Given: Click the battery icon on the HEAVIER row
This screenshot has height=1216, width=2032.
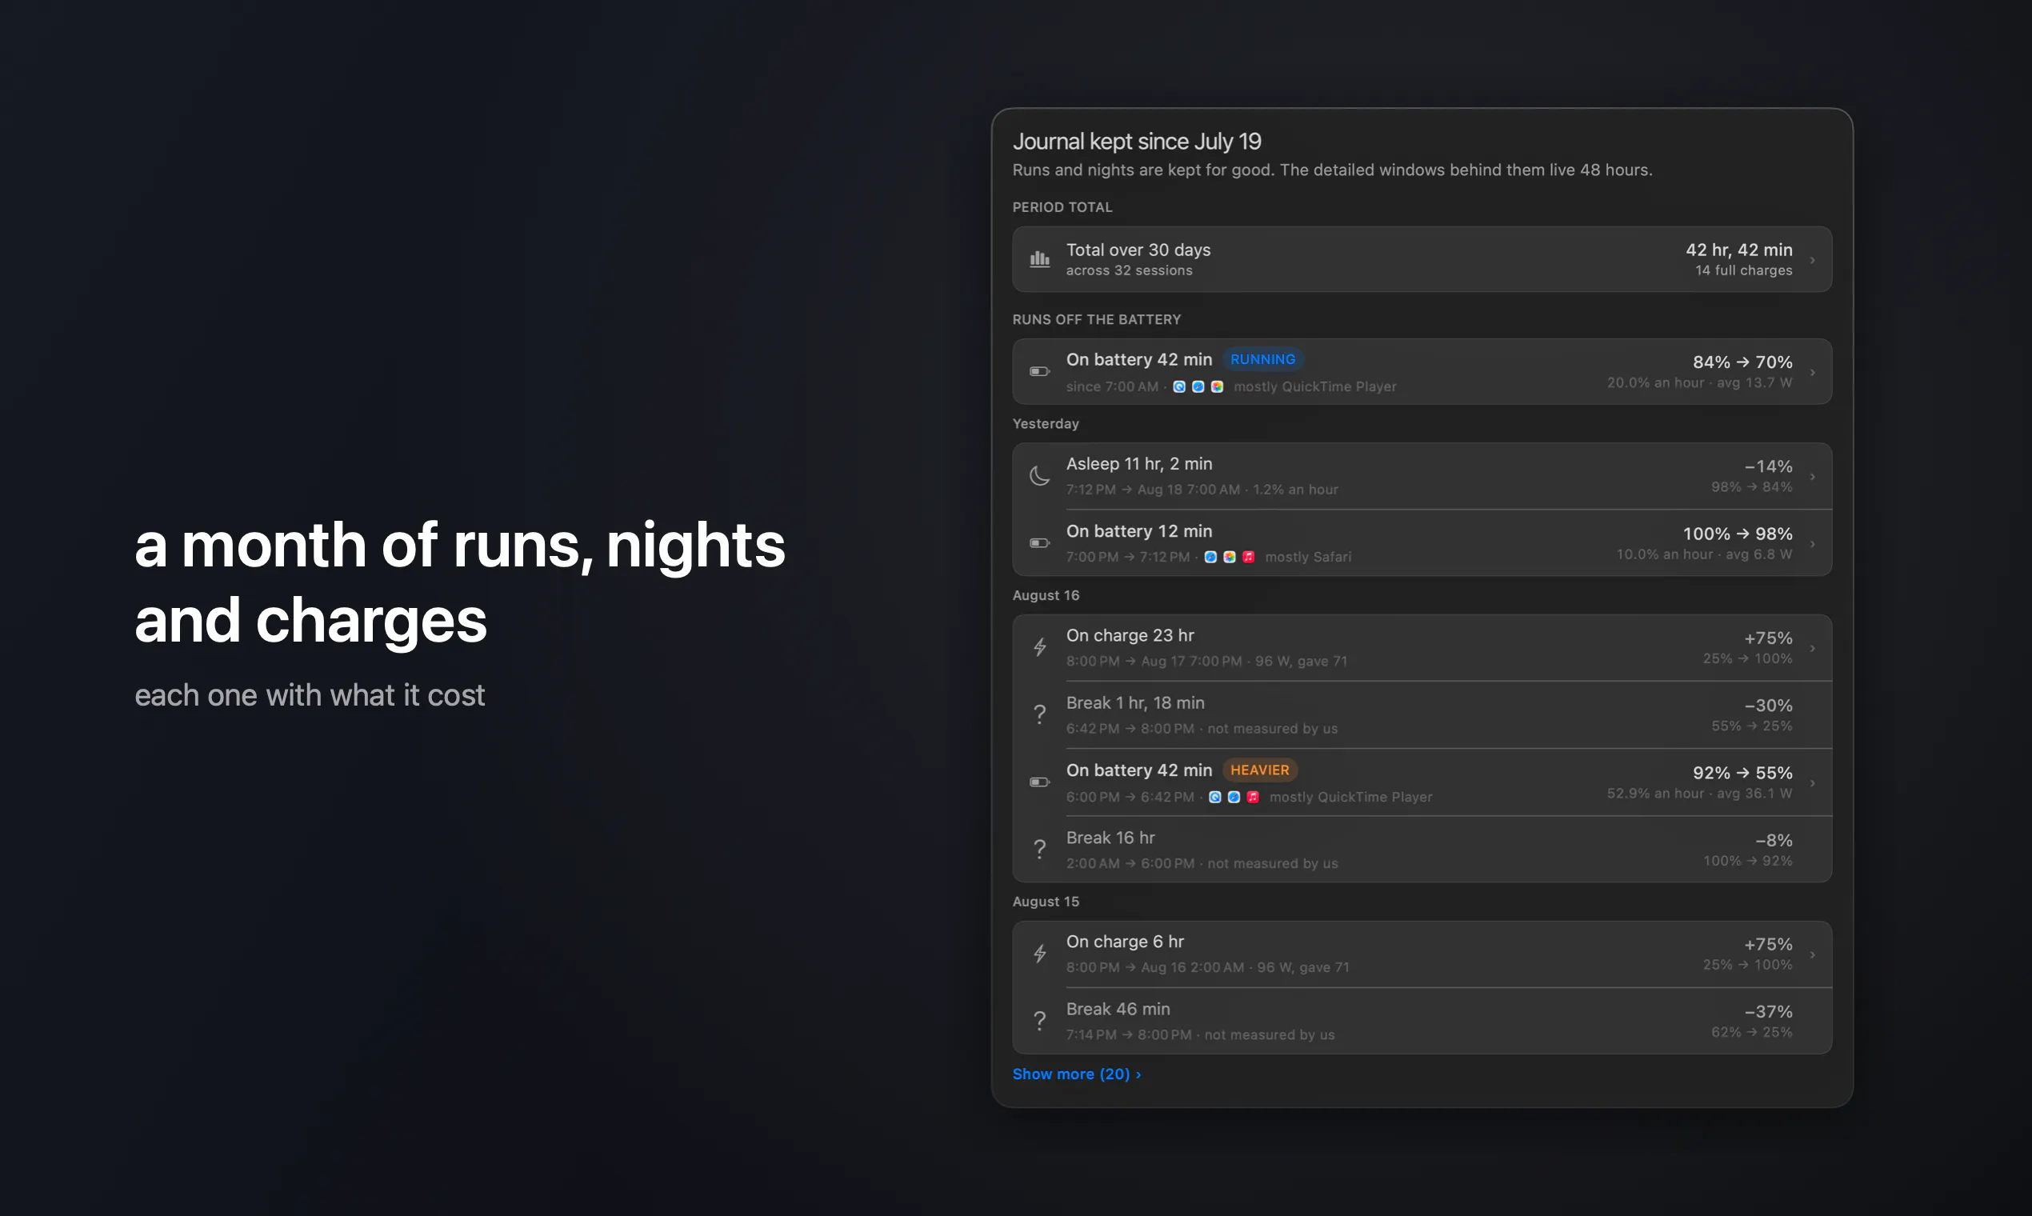Looking at the screenshot, I should point(1040,782).
